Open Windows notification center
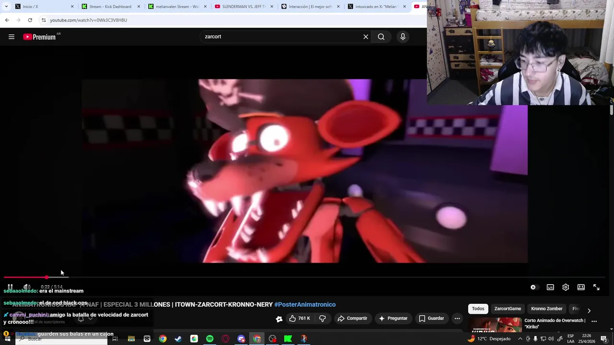 coord(604,339)
